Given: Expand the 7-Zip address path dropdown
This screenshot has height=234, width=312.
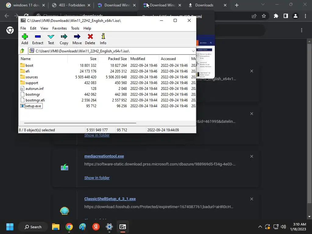Looking at the screenshot, I should tap(193, 51).
